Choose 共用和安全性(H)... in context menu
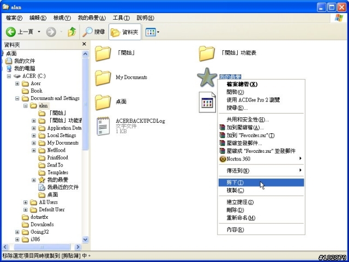349x262 pixels. click(261, 120)
